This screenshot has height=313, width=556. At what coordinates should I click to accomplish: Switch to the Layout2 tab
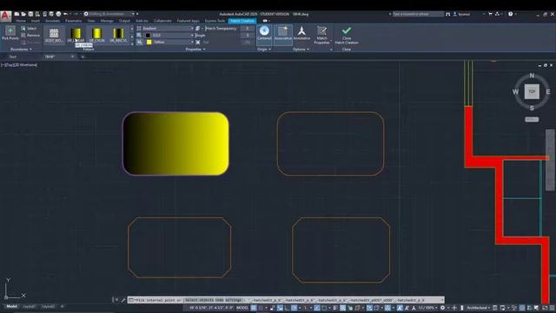[x=49, y=306]
